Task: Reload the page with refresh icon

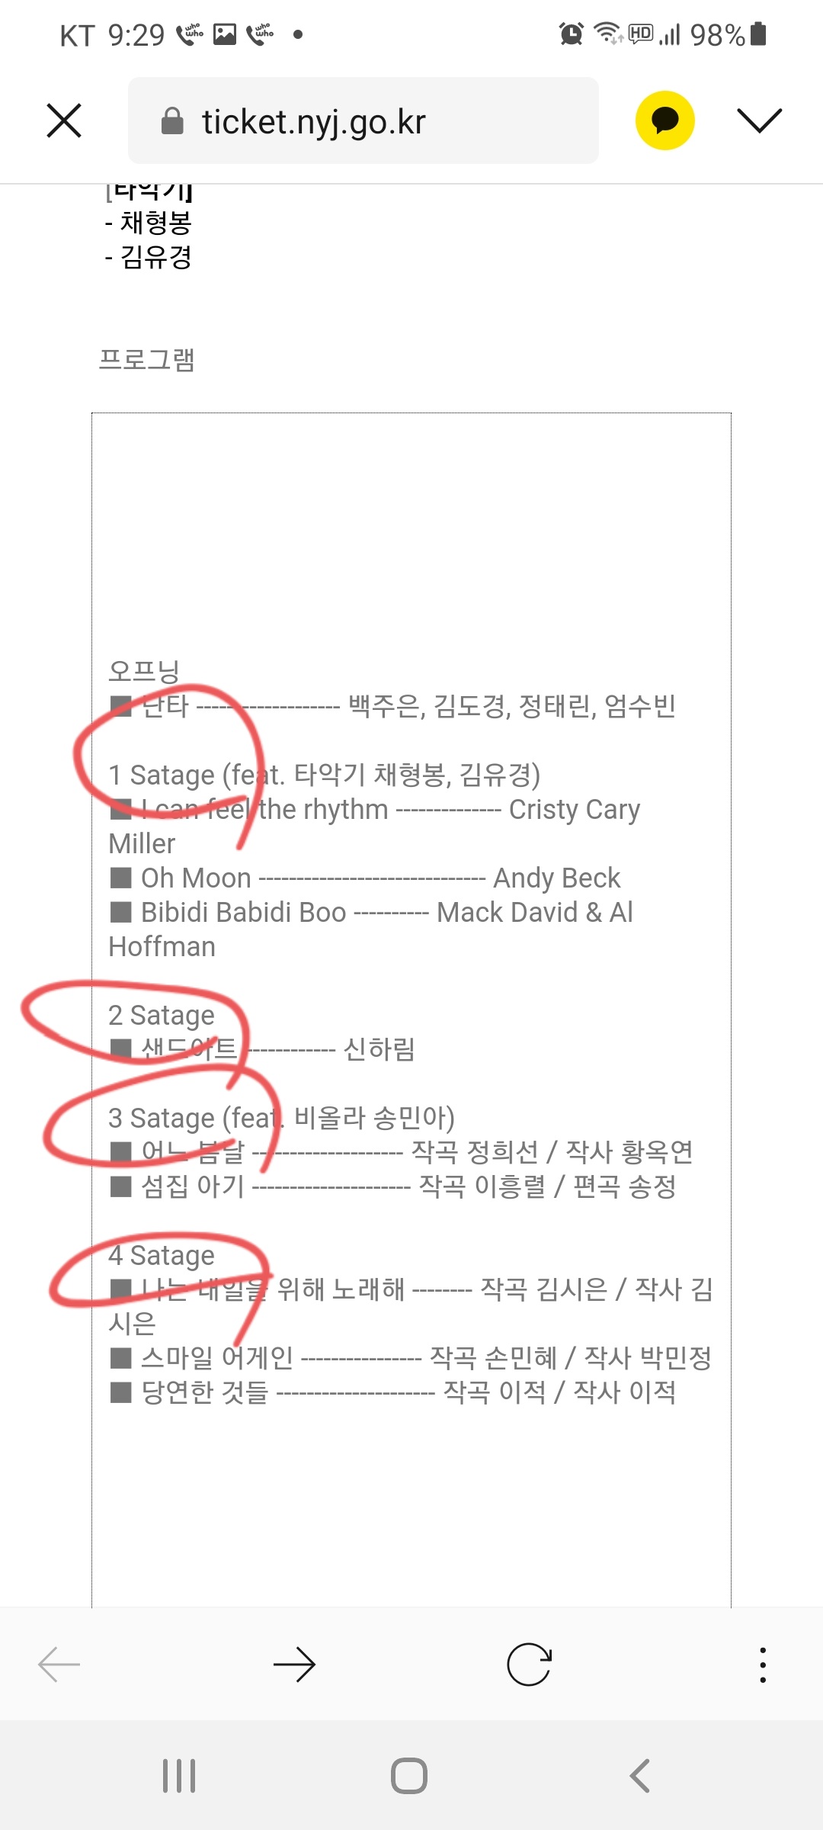Action: coord(529,1664)
